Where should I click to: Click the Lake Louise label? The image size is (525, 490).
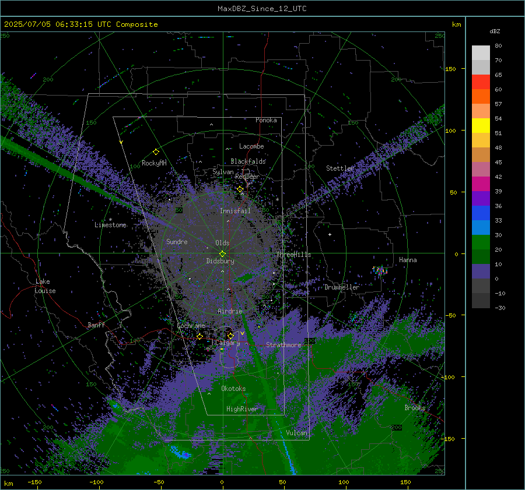point(45,286)
